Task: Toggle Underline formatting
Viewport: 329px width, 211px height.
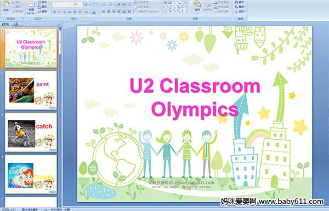Action: click(64, 12)
